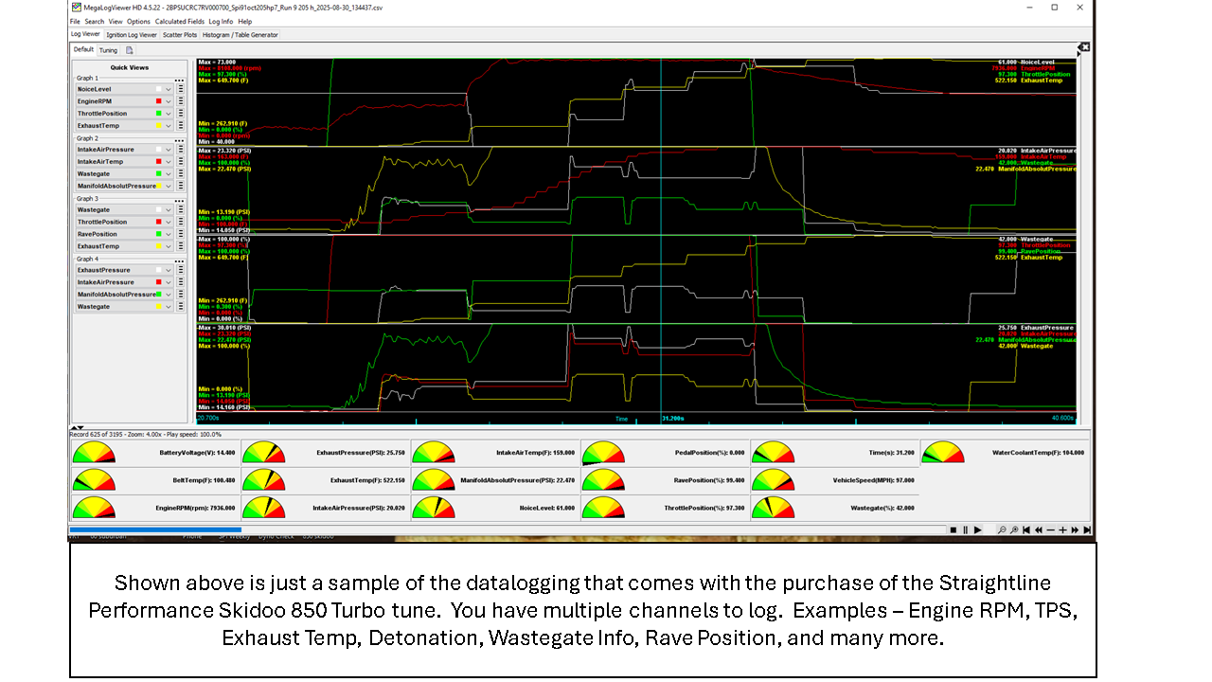
Task: Jump to the first record
Action: point(1026,530)
